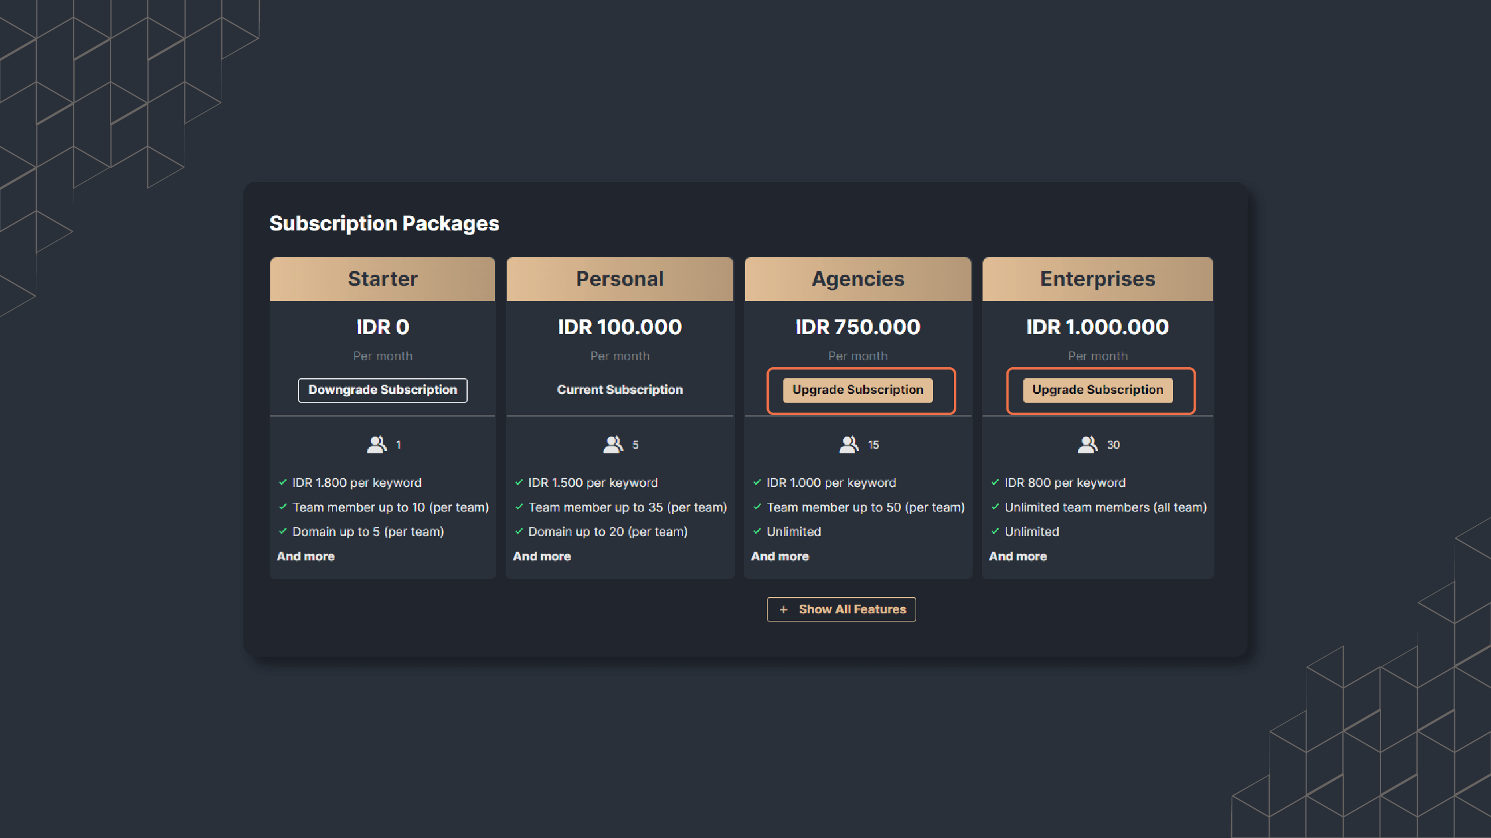Click the Current Subscription label
This screenshot has height=838, width=1491.
pyautogui.click(x=620, y=390)
